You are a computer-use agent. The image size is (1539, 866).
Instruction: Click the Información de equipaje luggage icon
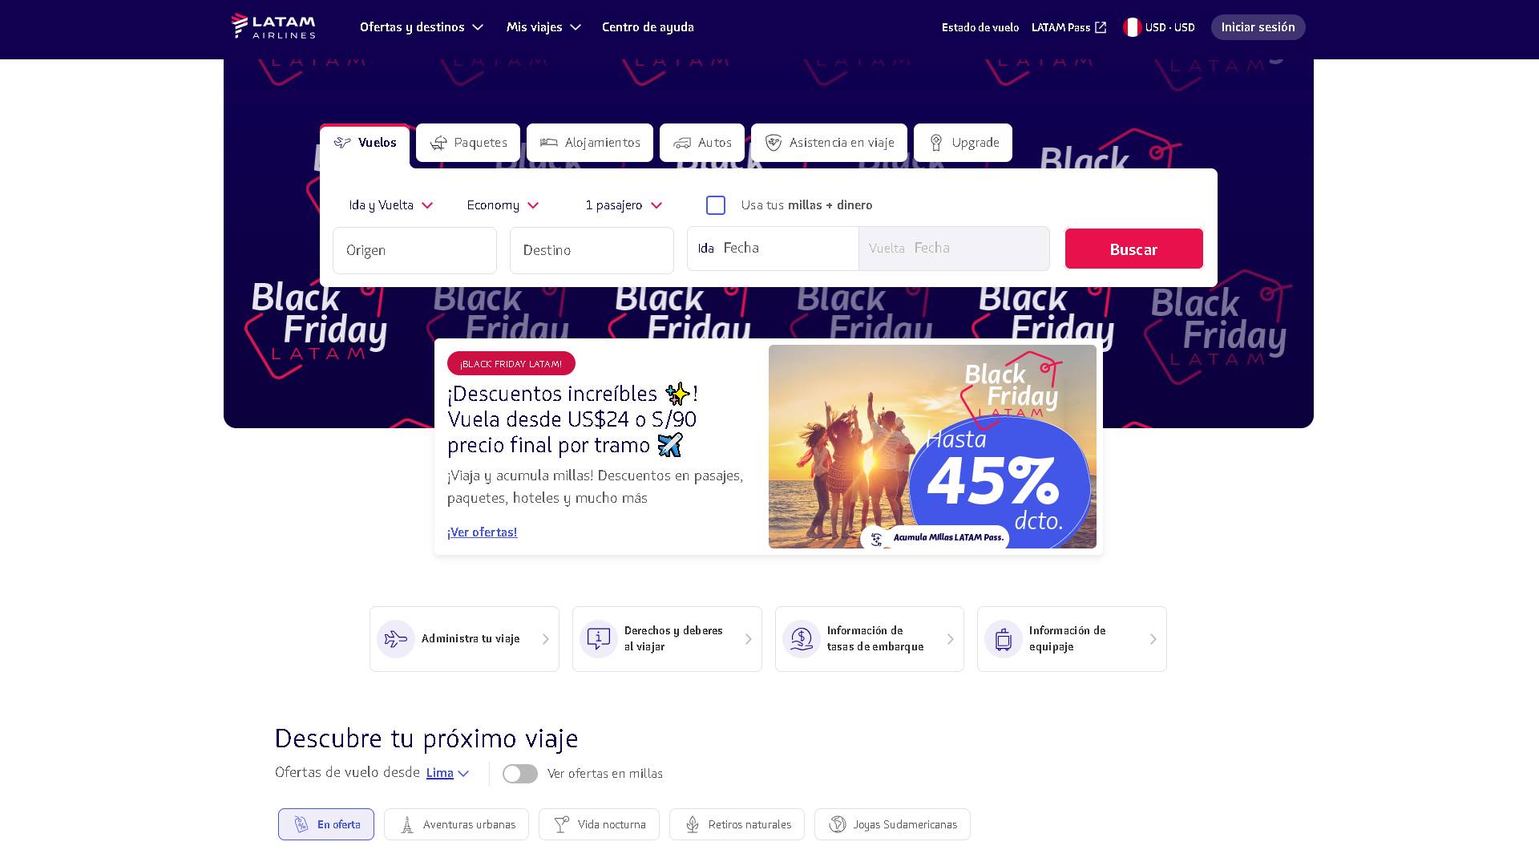1004,639
